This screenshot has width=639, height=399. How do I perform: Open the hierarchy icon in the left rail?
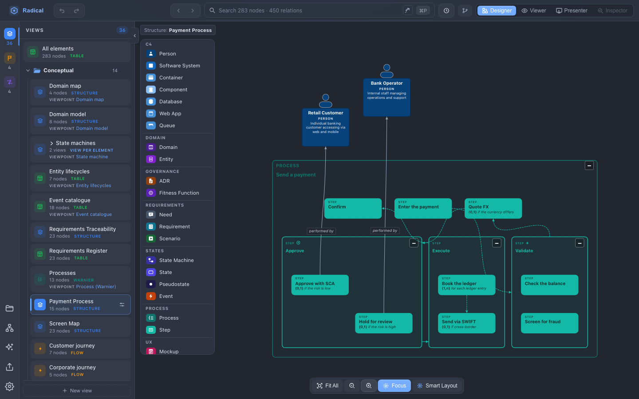pos(9,328)
